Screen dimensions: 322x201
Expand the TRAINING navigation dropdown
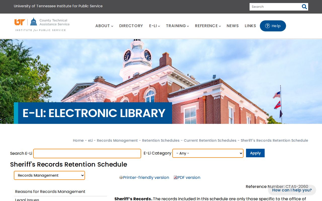[x=177, y=26]
